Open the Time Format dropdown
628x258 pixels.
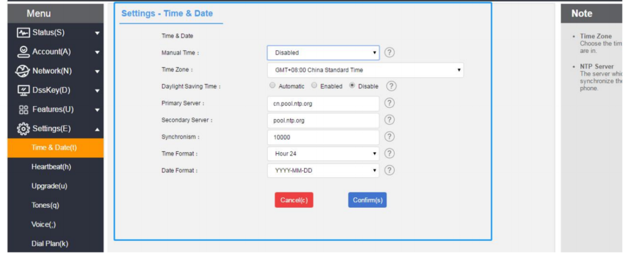(323, 154)
